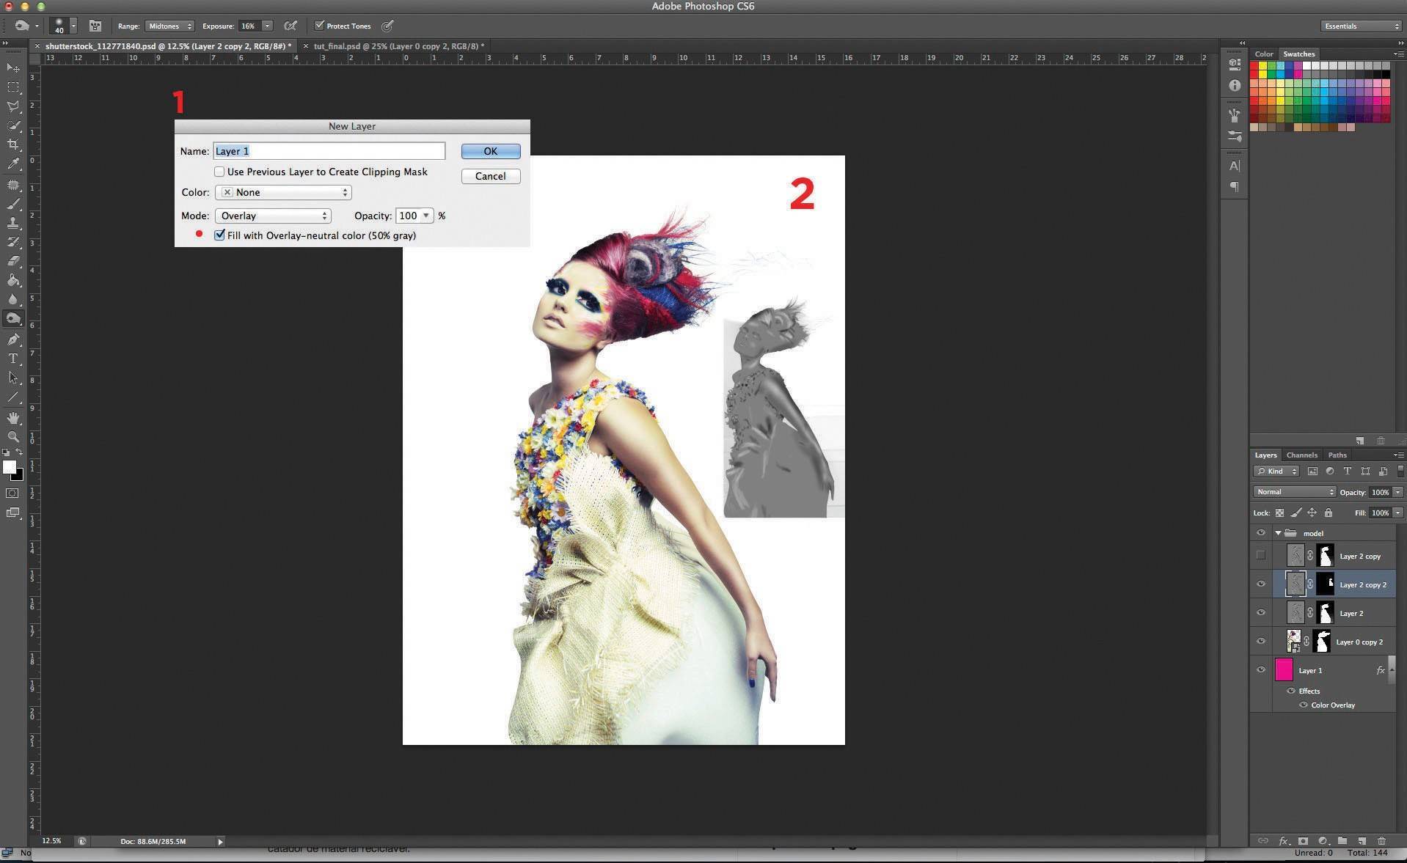Click the layer fx button at panel bottom
This screenshot has height=863, width=1407.
(1284, 841)
